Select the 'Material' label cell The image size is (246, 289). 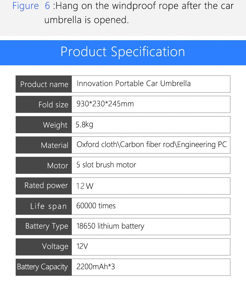click(44, 145)
